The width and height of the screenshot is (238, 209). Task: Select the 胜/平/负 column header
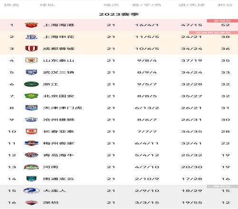tap(147, 5)
